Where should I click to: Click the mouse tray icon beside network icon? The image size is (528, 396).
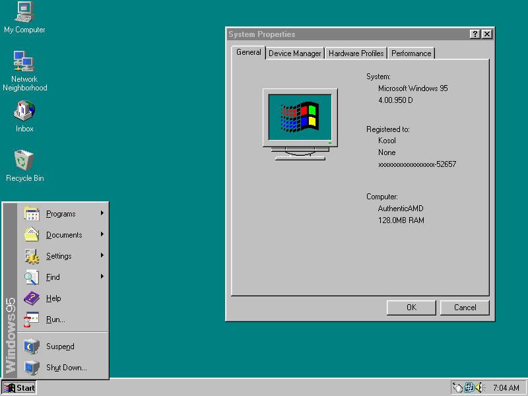pos(457,388)
